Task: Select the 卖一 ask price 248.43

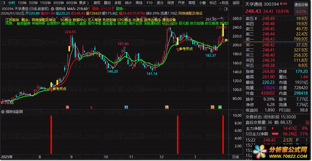Action: [x=268, y=39]
